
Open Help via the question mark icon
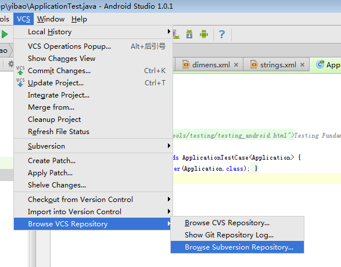tap(222, 34)
